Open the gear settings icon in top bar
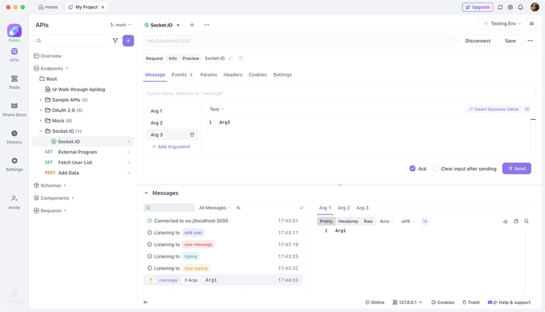Viewport: 545px width, 312px height. (510, 7)
